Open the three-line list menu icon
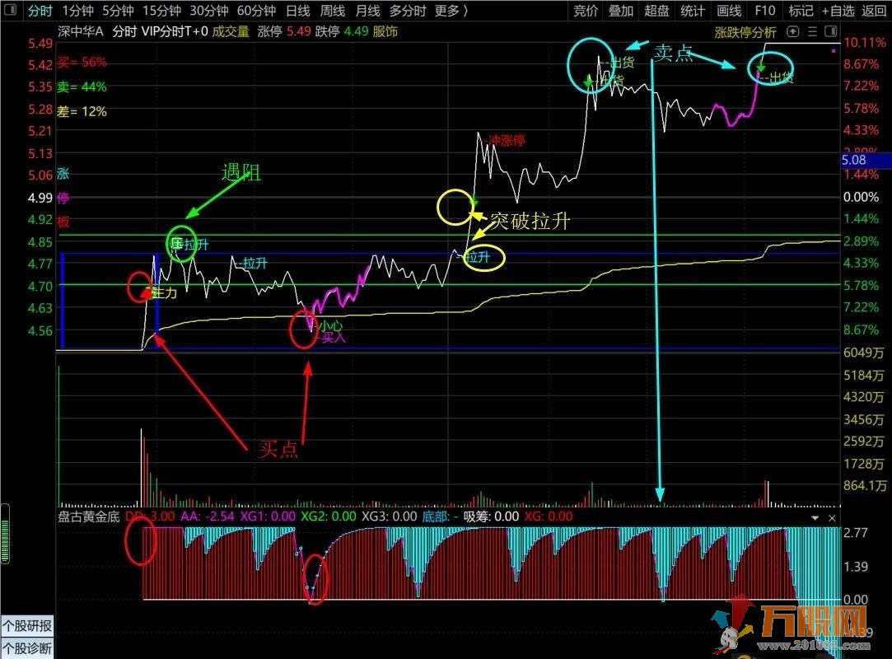The width and height of the screenshot is (892, 659). pyautogui.click(x=812, y=32)
